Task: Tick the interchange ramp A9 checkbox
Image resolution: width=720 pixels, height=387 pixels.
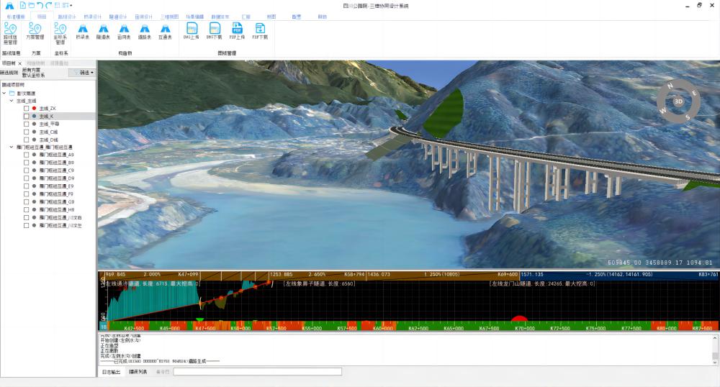Action: tap(27, 155)
